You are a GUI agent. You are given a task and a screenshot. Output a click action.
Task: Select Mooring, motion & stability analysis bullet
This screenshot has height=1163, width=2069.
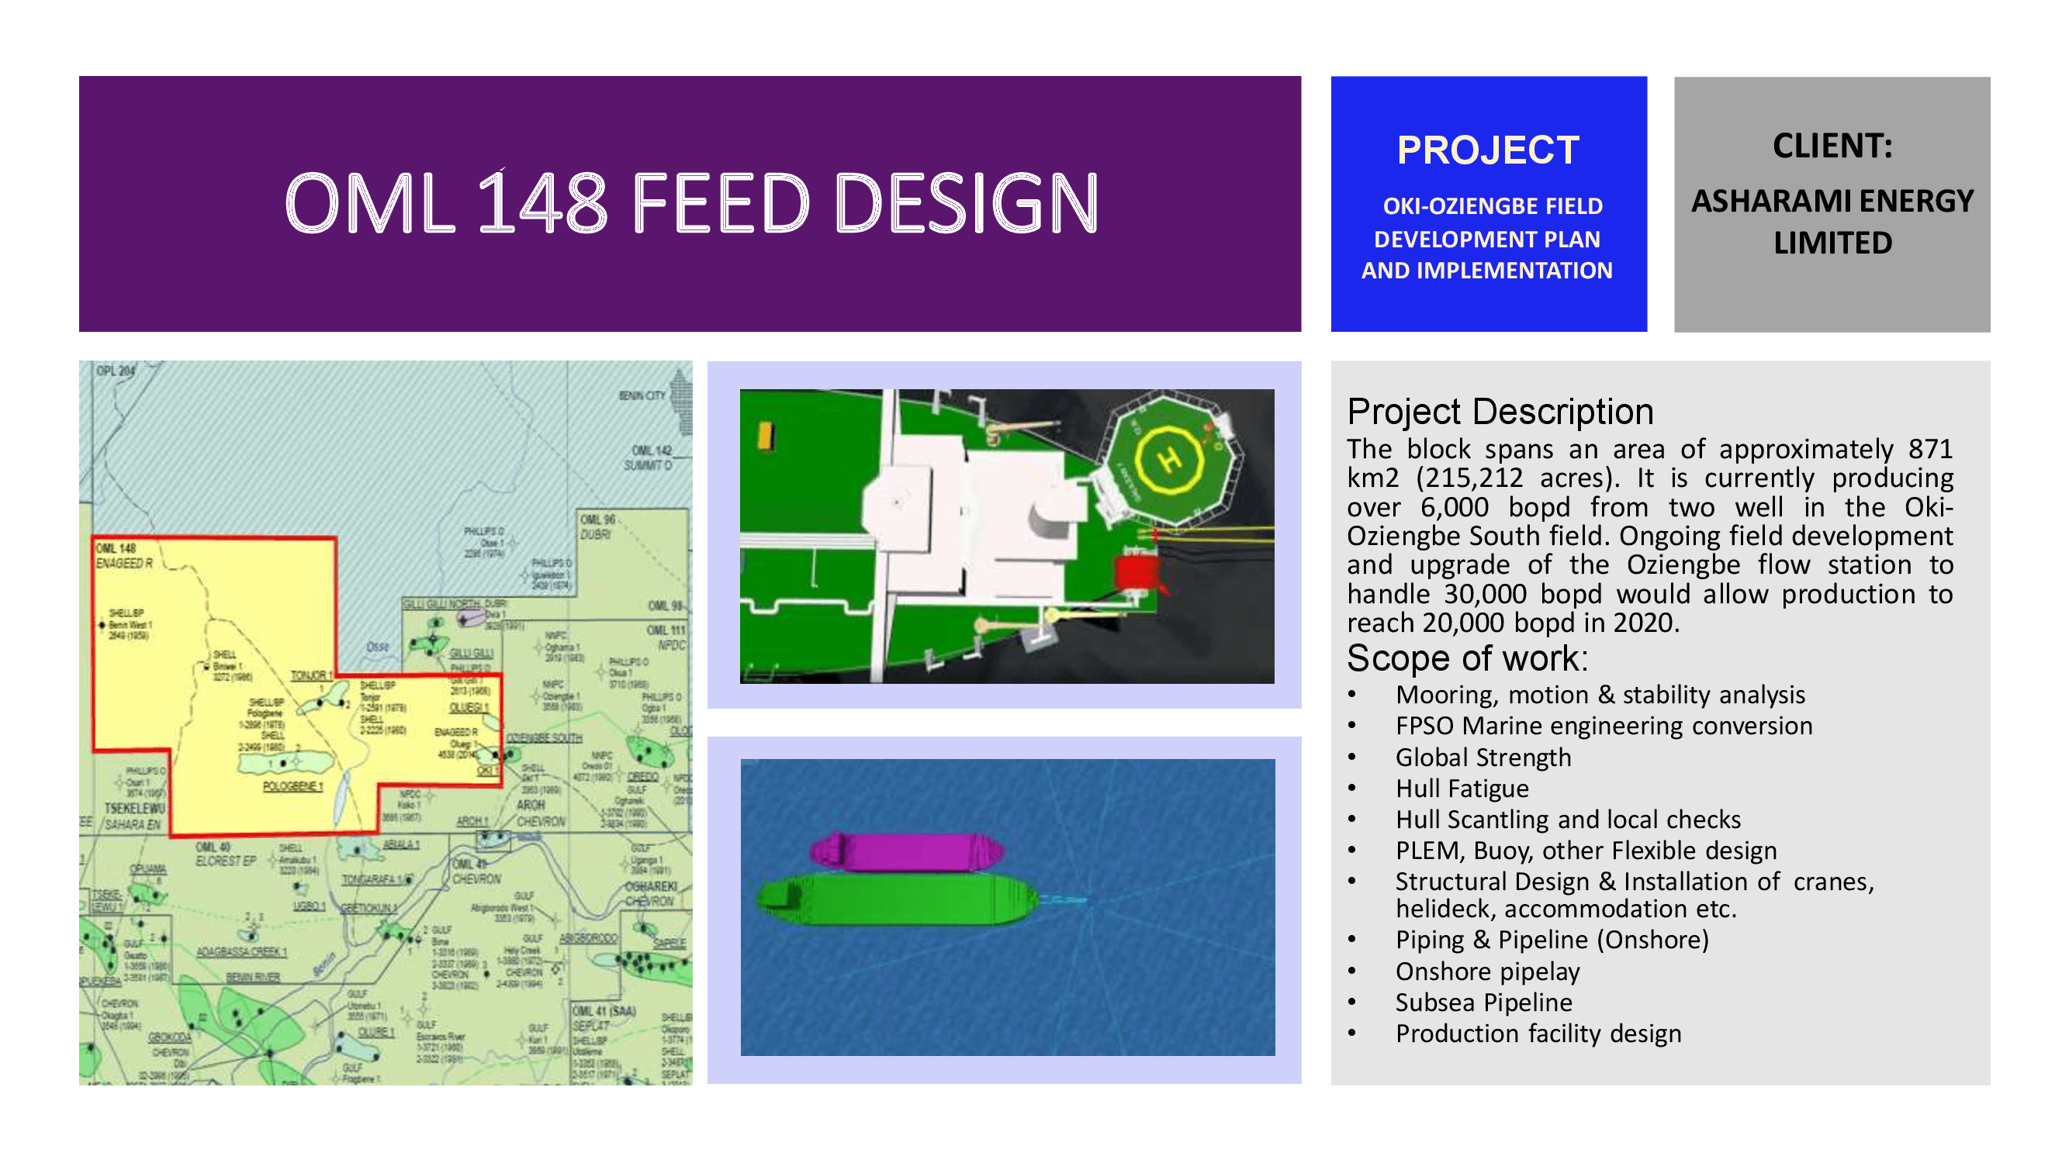1599,694
